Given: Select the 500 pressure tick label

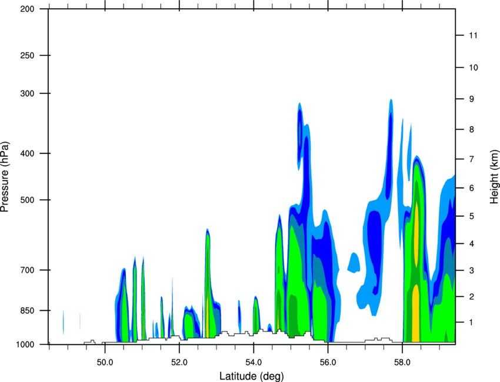Looking at the screenshot, I should 27,200.
